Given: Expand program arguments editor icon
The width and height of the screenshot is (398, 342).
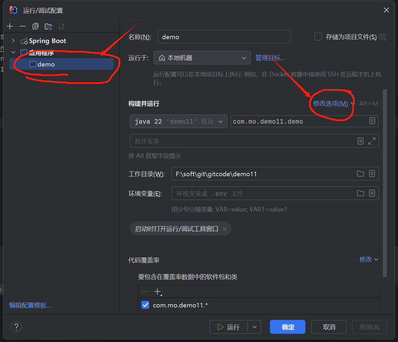Looking at the screenshot, I should 372,141.
